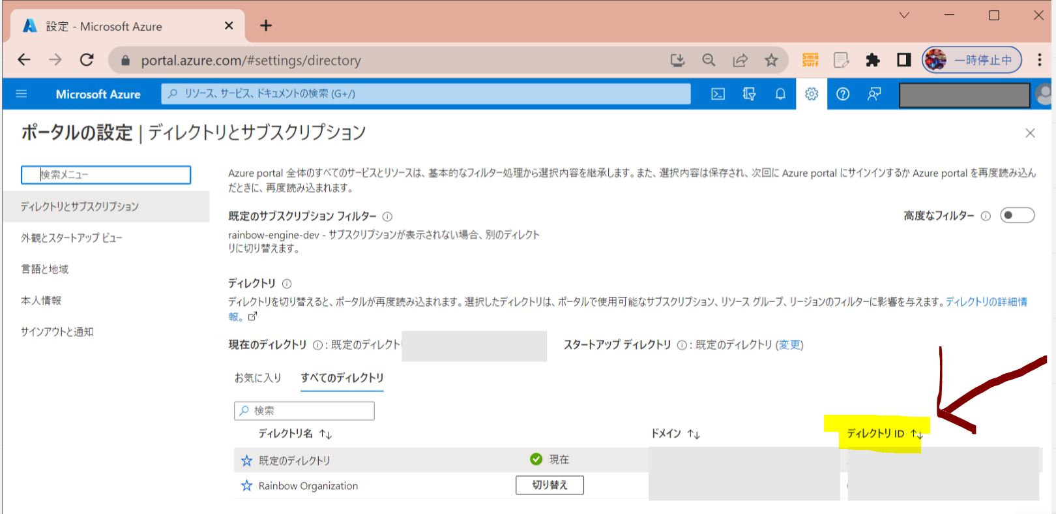Click the portal settings gear icon

point(812,94)
